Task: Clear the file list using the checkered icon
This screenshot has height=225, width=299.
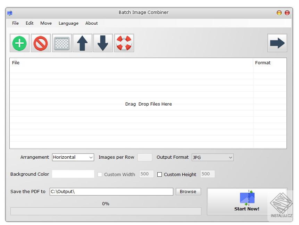Action: tap(61, 43)
